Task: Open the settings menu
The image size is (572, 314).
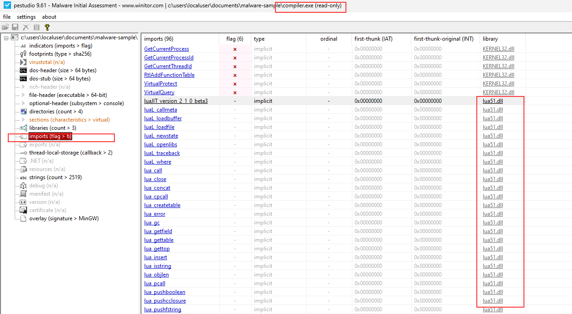Action: point(26,17)
